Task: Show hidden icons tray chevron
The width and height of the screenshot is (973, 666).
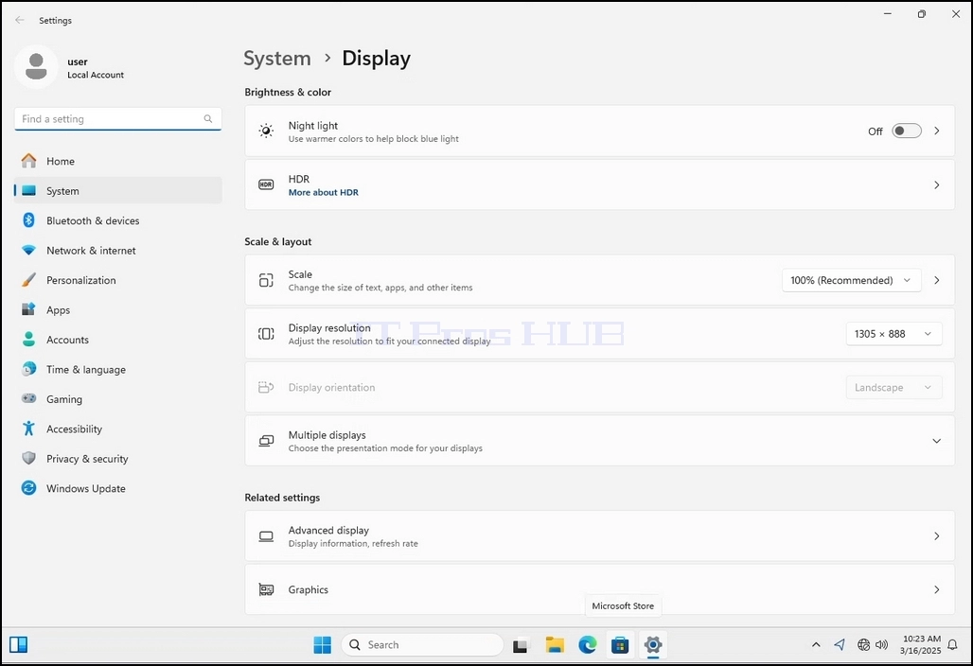Action: coord(816,645)
